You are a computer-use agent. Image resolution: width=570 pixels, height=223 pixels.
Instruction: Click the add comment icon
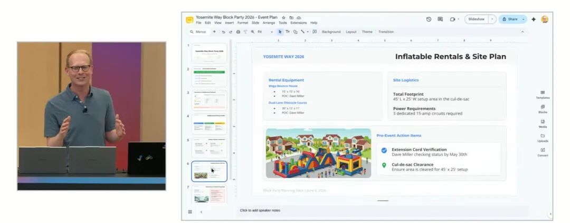tap(315, 32)
